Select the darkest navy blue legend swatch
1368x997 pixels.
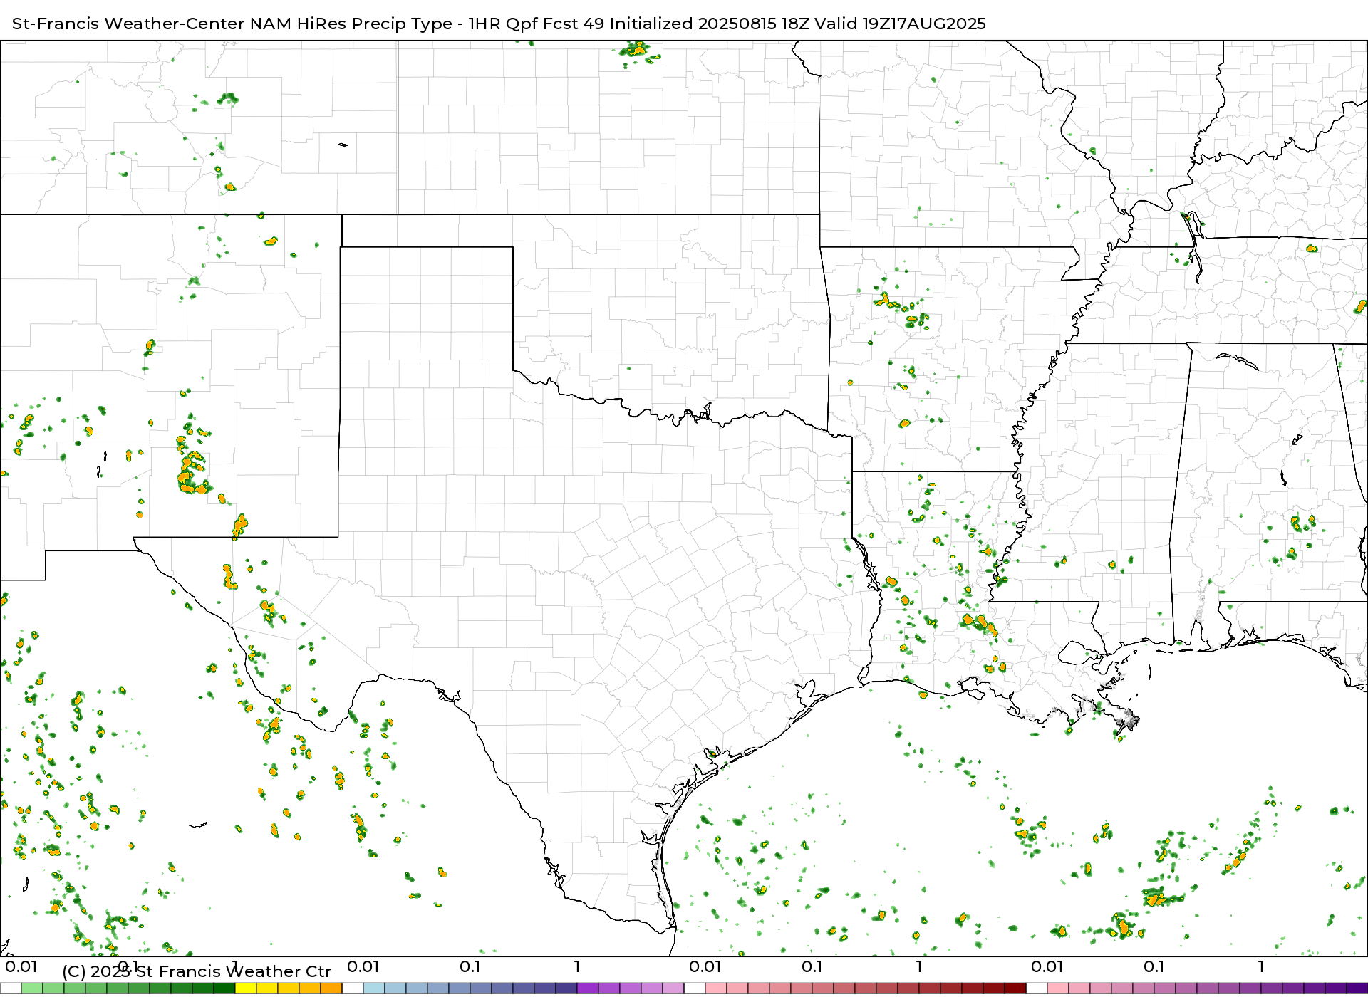(x=566, y=988)
